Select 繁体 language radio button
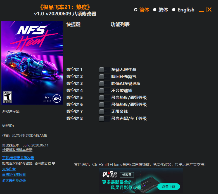 click(x=155, y=10)
